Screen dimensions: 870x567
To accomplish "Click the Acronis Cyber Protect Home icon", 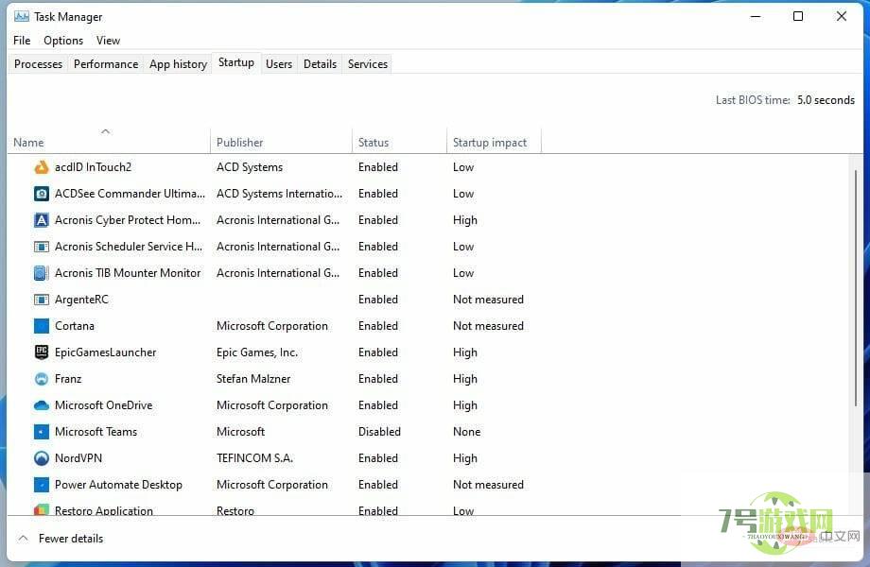I will (x=41, y=220).
